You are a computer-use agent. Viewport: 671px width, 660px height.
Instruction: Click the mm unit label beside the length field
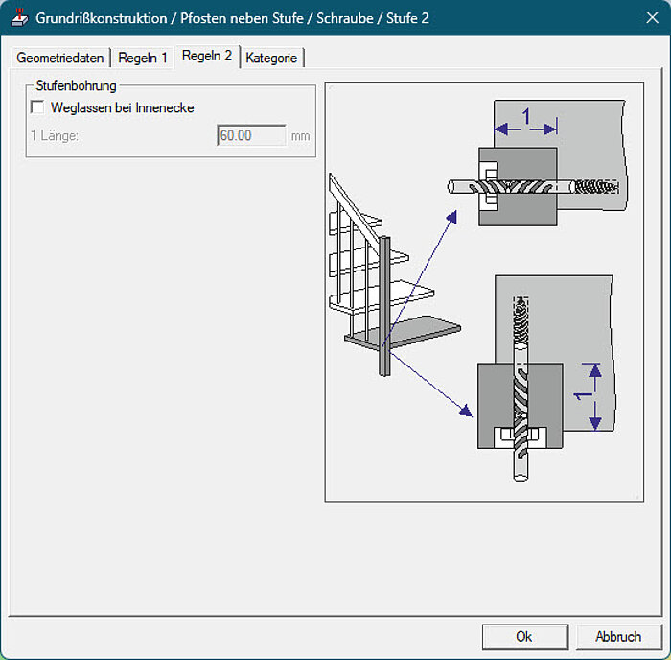point(300,136)
